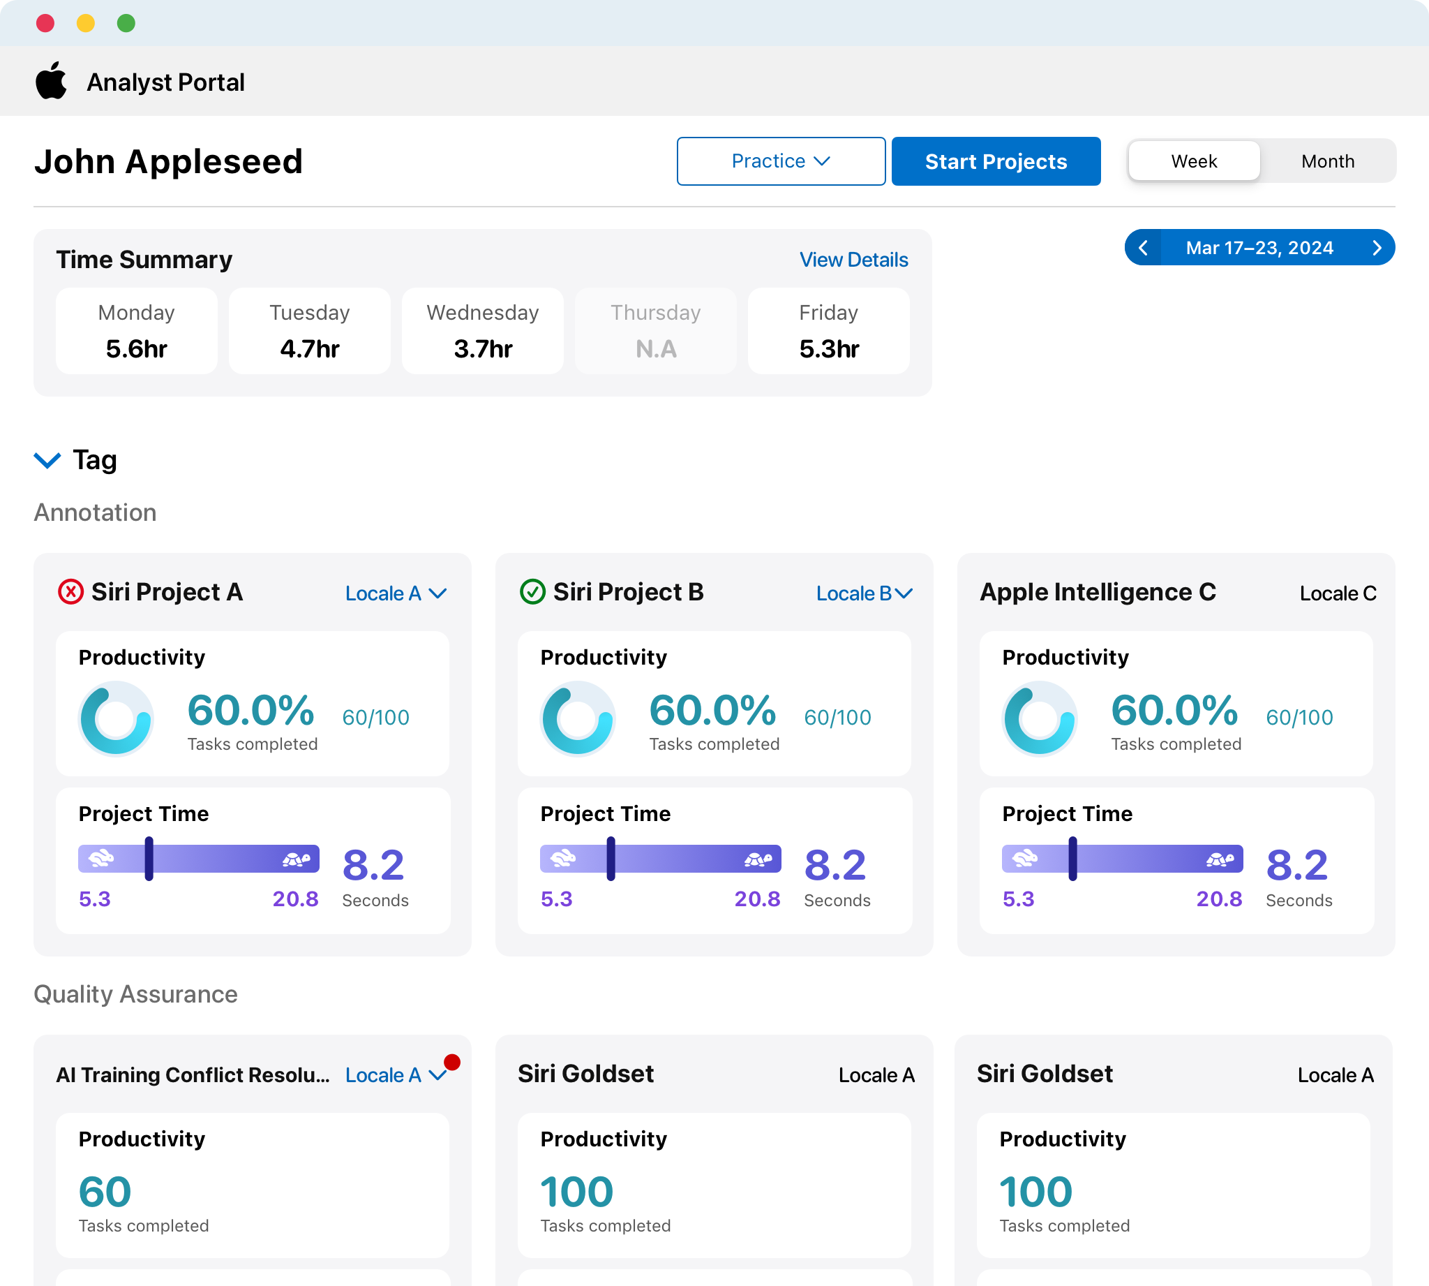Click the green check icon on Siri Project B
Viewport: 1429px width, 1286px height.
coord(532,592)
